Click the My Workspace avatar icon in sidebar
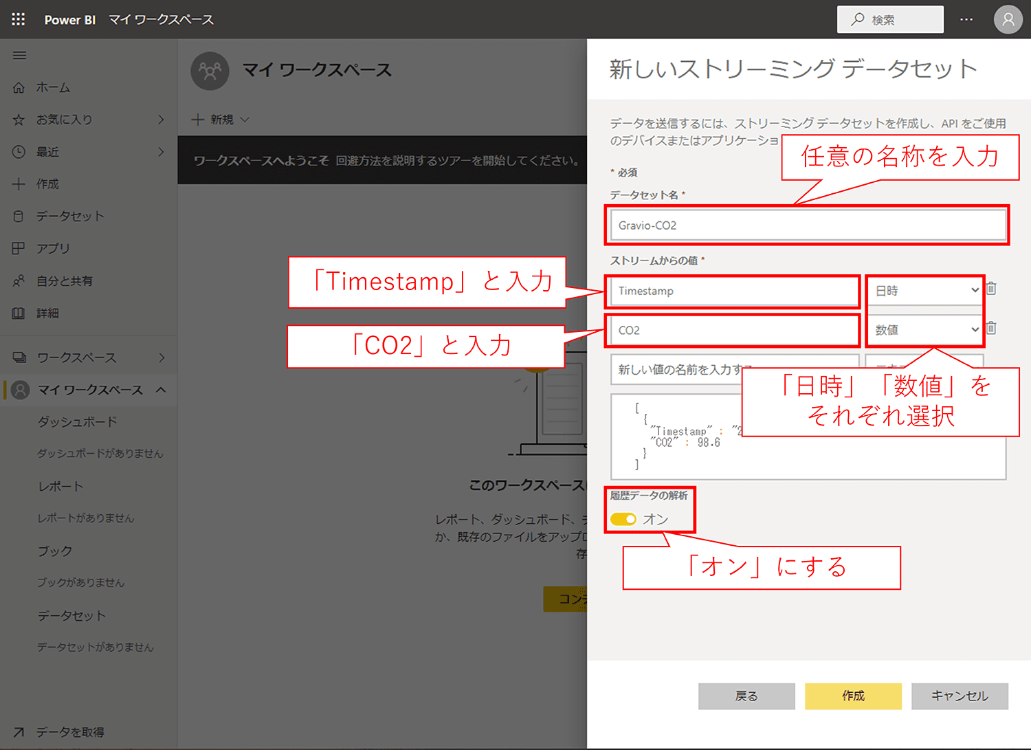This screenshot has height=750, width=1031. tap(21, 390)
